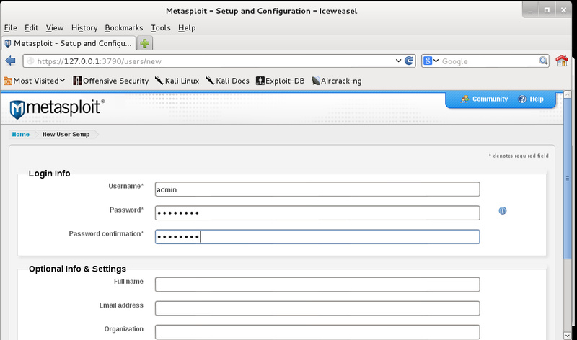This screenshot has width=577, height=340.
Task: Open the browser Help menu
Action: tap(187, 28)
